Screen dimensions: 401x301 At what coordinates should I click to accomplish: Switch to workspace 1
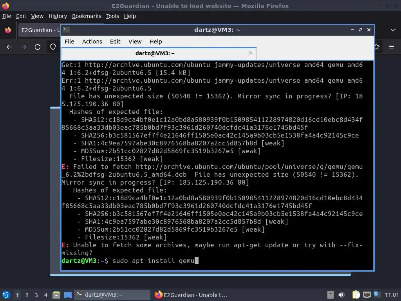17,295
